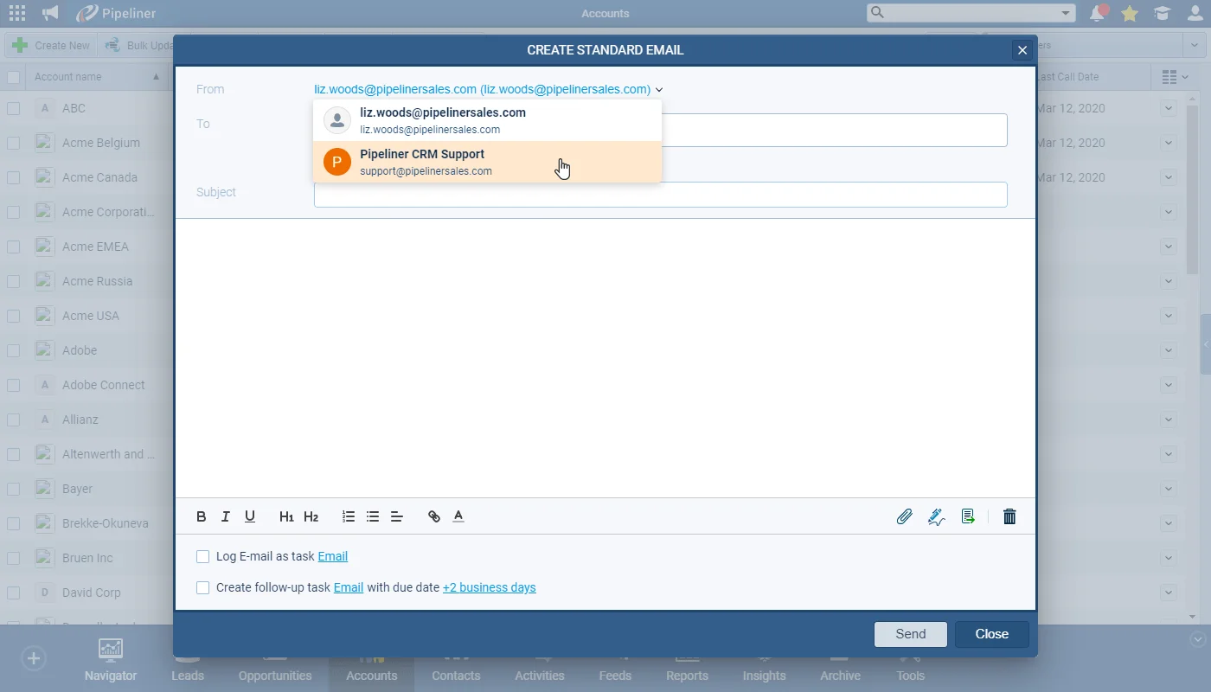Select Pipeliner CRM Support sender option
The height and width of the screenshot is (692, 1211).
488,162
